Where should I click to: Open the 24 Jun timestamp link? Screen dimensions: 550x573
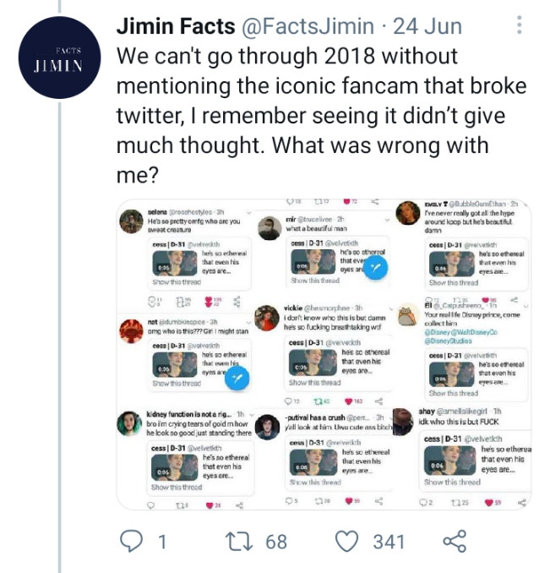click(x=427, y=26)
